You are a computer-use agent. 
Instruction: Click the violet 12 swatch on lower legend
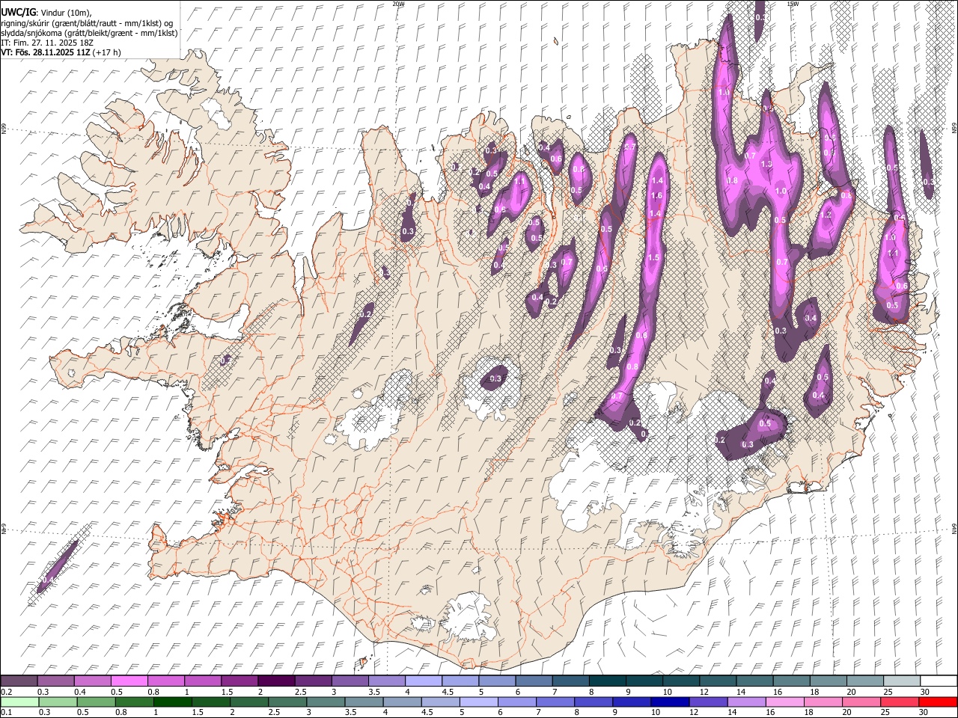(x=707, y=702)
